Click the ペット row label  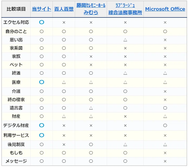point(16,65)
